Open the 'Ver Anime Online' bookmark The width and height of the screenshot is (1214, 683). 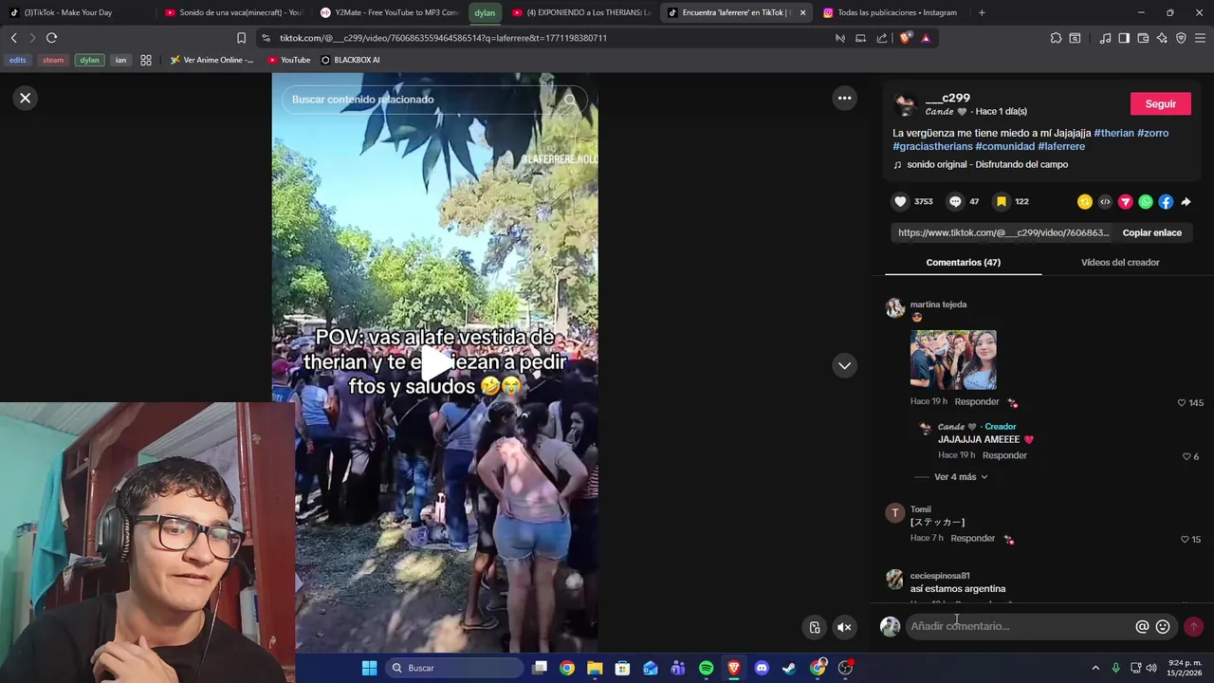[212, 60]
